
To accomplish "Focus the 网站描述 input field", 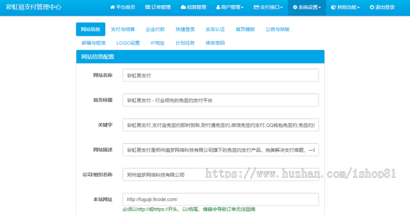I will tap(220, 150).
